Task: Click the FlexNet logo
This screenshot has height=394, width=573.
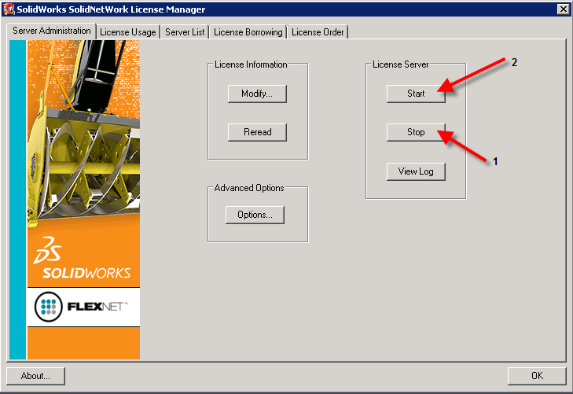Action: click(x=83, y=307)
